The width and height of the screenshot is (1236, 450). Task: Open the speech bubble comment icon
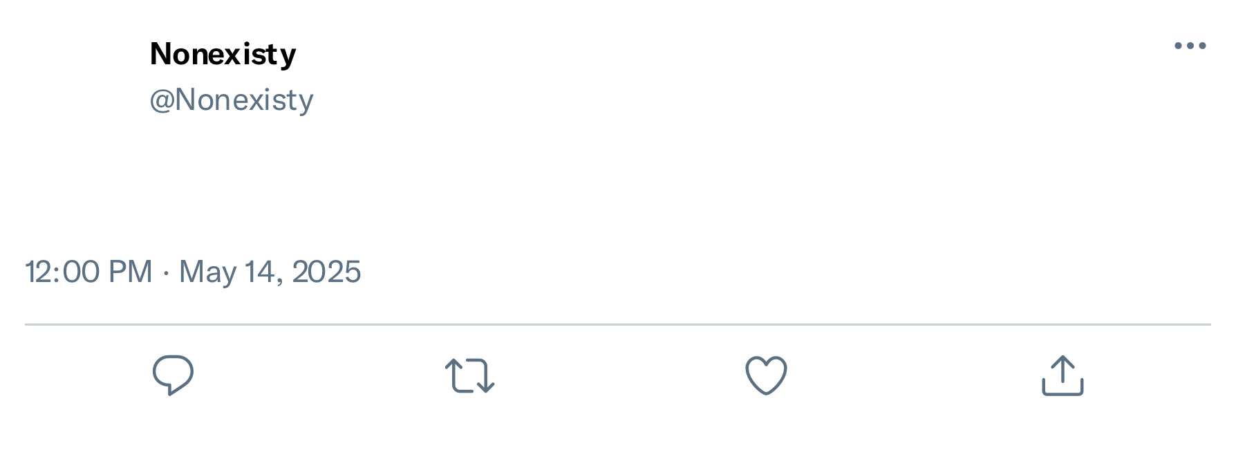[x=173, y=375]
